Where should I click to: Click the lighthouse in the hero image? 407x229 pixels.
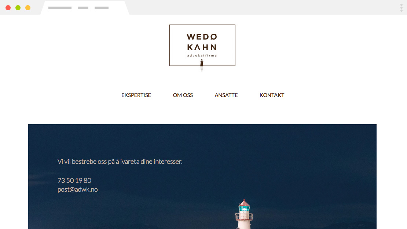point(244,214)
